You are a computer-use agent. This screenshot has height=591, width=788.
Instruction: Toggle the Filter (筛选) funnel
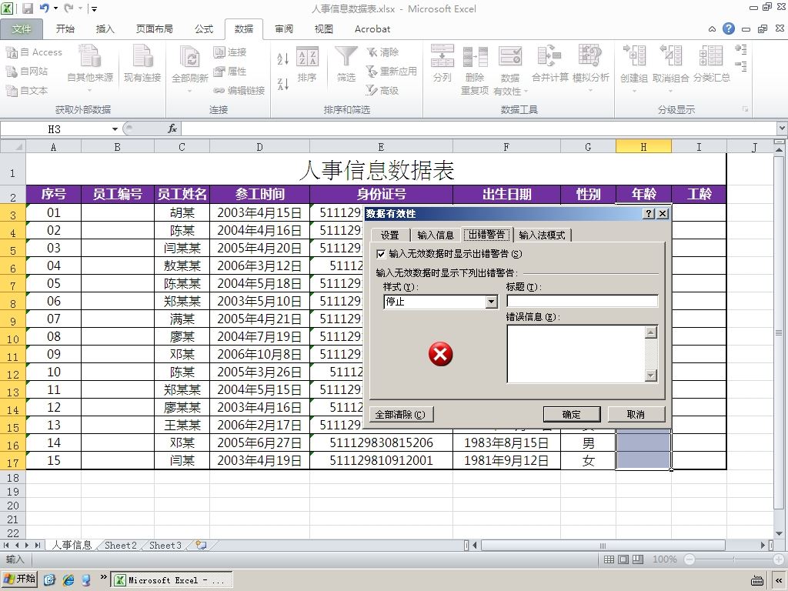[346, 64]
